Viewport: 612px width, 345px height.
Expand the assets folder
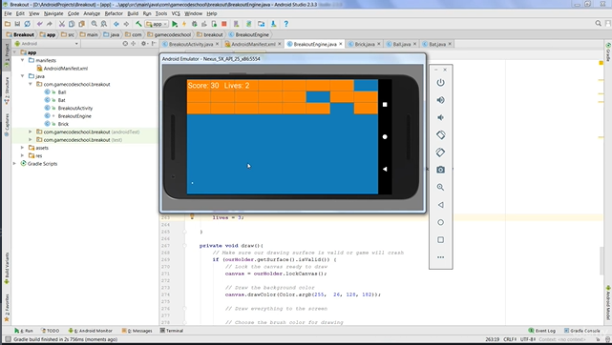(22, 148)
